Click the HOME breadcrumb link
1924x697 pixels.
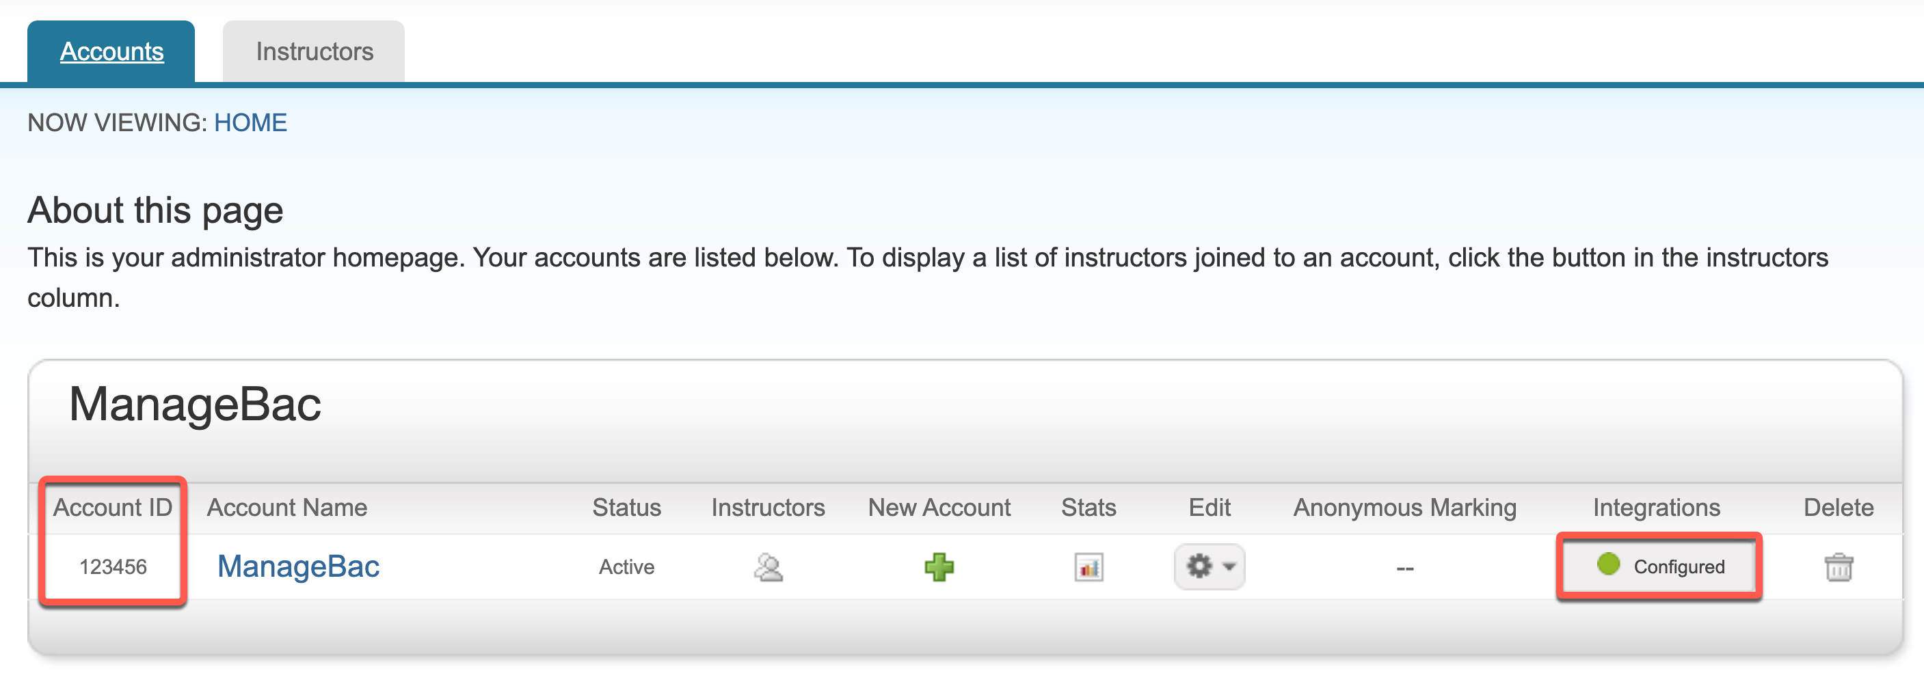tap(250, 122)
